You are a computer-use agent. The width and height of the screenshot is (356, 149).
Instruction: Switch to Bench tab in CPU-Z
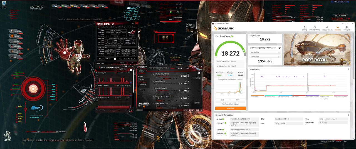(x=129, y=27)
